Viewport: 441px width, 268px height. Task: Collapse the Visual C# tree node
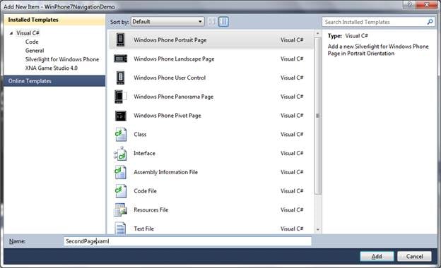click(11, 33)
